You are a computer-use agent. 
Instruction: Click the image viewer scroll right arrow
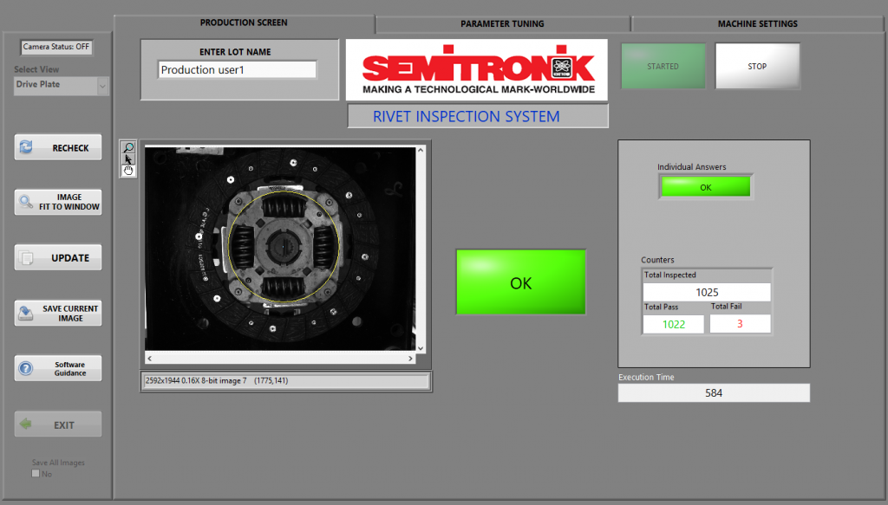[411, 358]
